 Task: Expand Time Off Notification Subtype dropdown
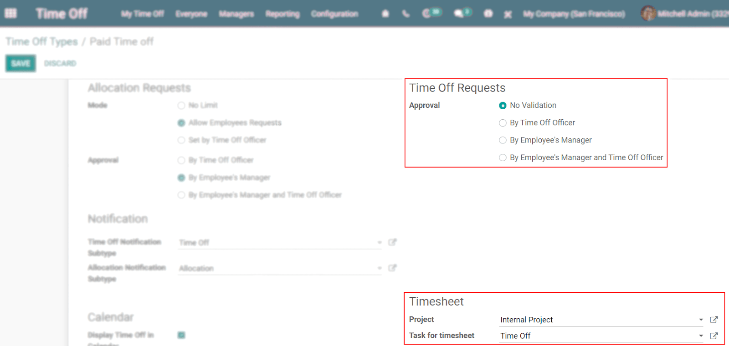[380, 242]
